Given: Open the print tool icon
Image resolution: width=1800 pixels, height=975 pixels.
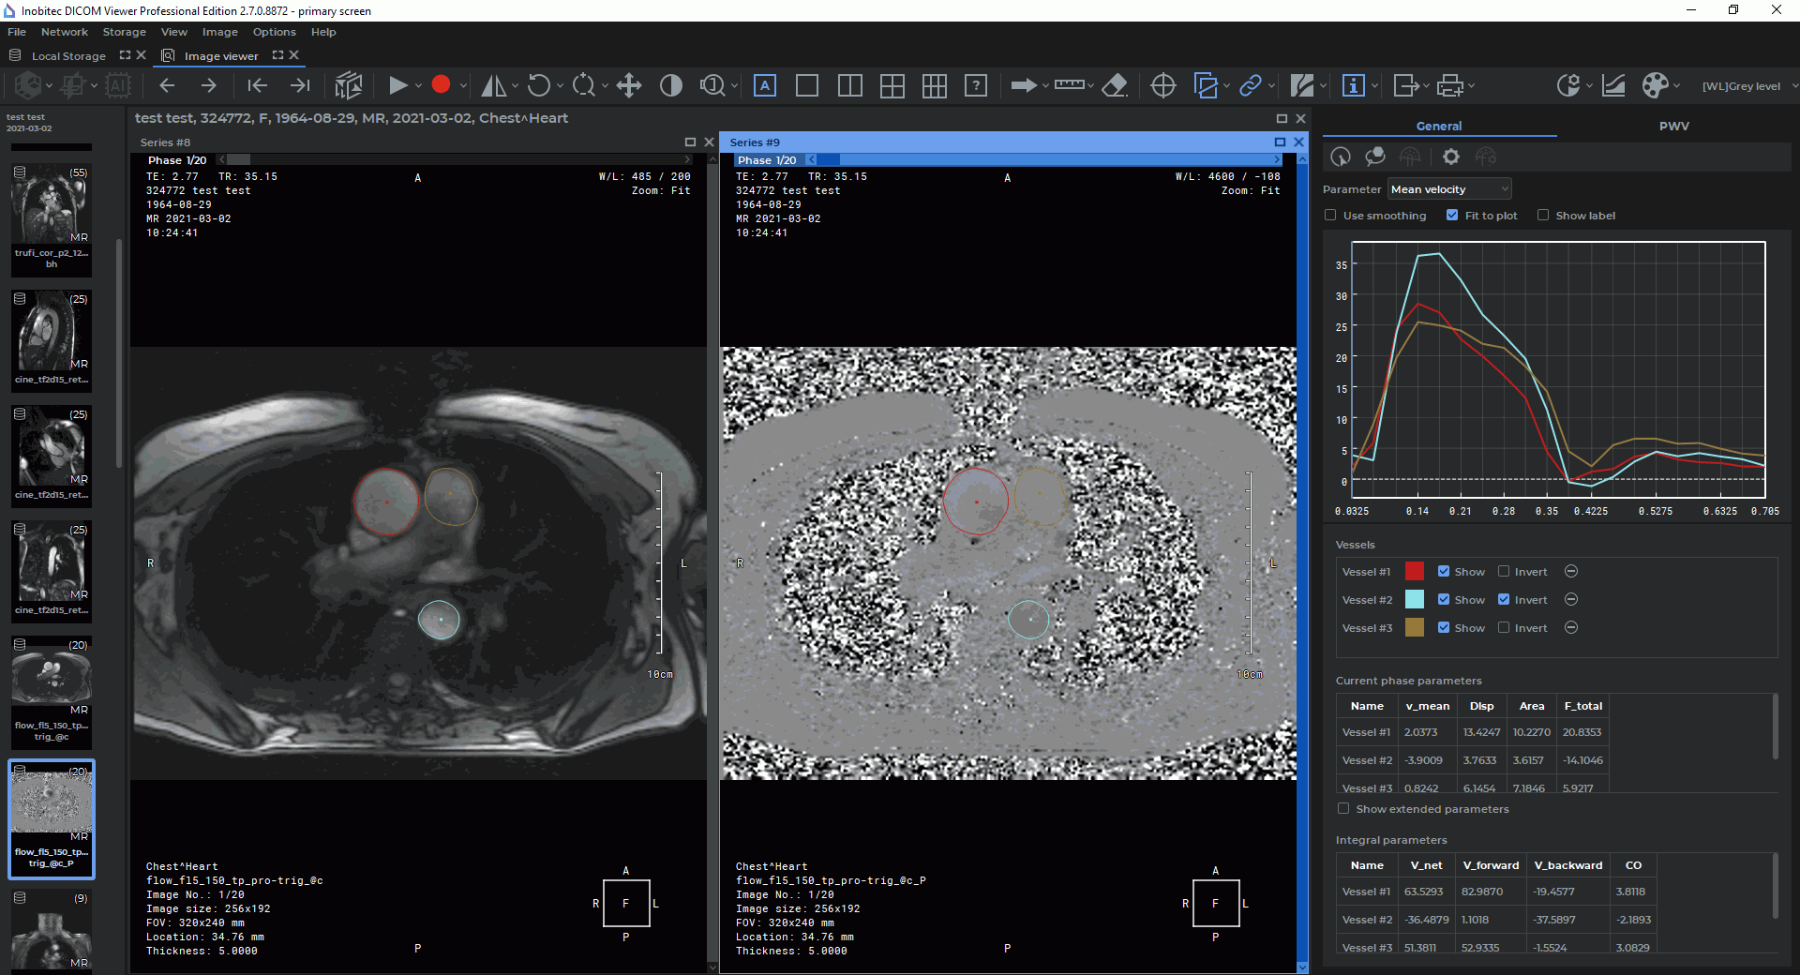Looking at the screenshot, I should (1450, 85).
